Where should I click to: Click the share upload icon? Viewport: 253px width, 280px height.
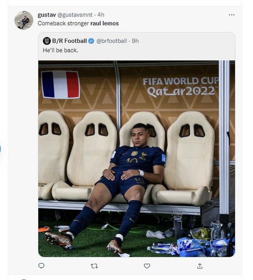200,266
